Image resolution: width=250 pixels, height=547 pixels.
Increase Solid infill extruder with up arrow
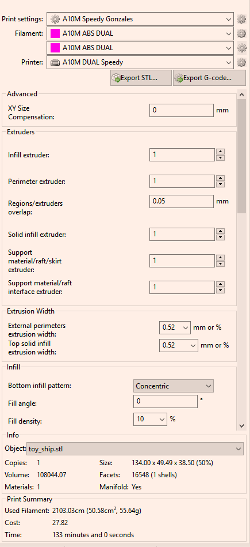(220, 231)
